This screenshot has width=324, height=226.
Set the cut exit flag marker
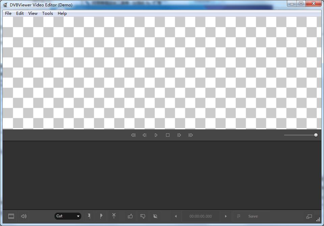tap(101, 216)
